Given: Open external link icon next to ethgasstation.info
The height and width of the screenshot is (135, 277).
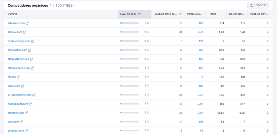Looking at the screenshot, I should click(x=32, y=59).
